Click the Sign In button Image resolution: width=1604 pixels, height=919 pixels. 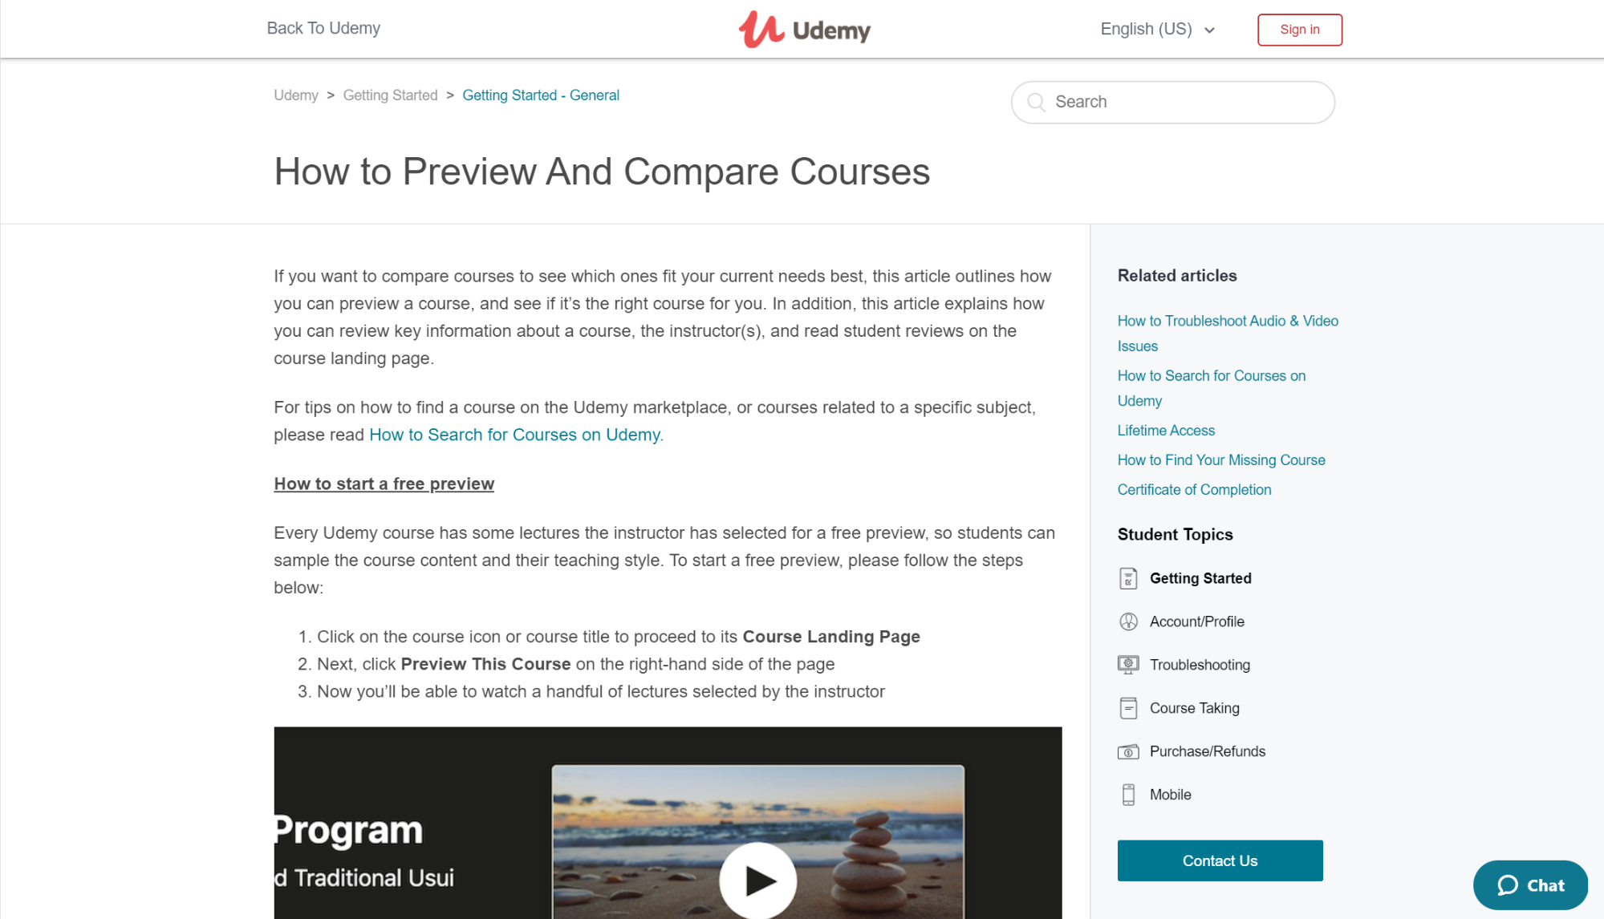[x=1297, y=30]
